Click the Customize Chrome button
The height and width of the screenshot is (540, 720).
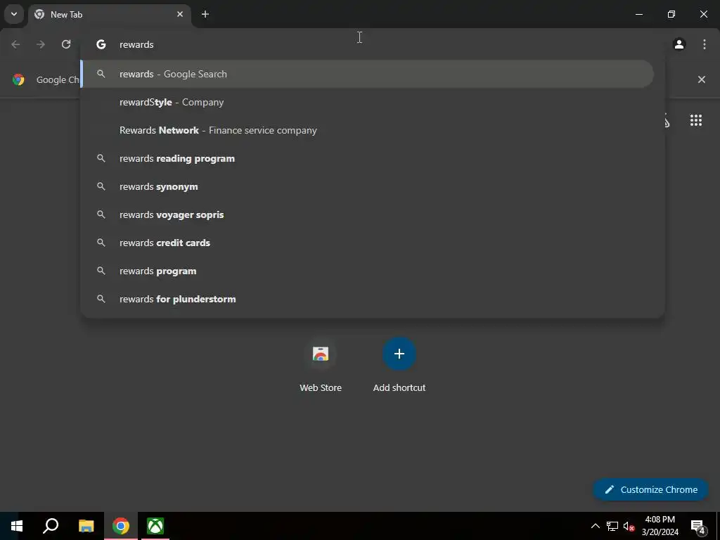[x=650, y=489]
